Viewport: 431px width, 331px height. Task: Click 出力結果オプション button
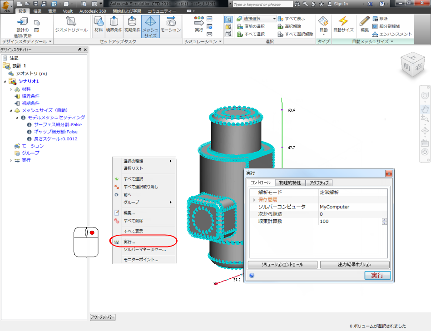355,265
